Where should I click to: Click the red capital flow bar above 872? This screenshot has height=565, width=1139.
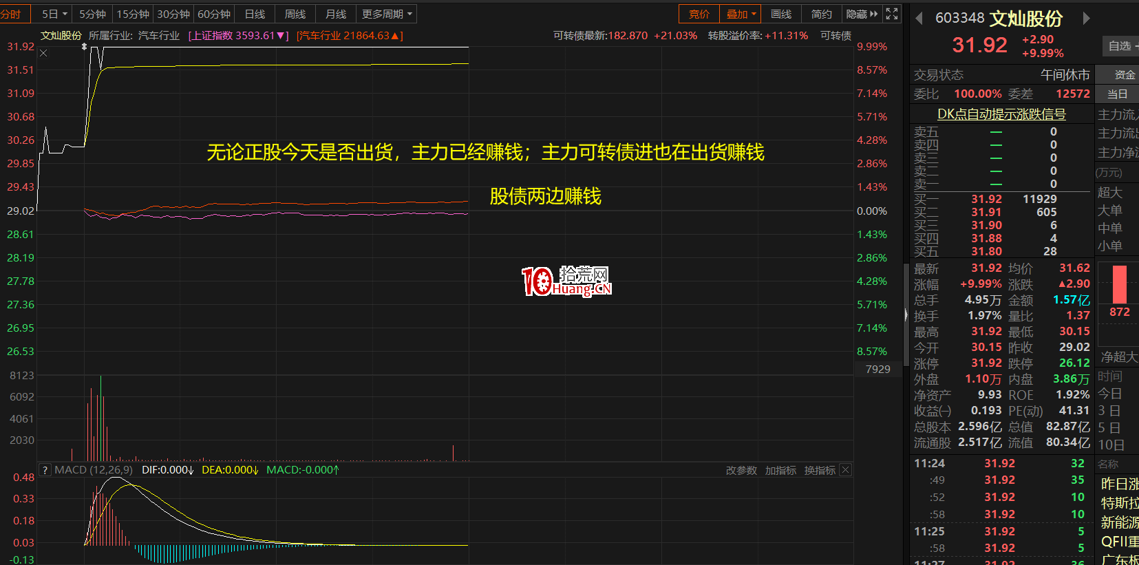[1120, 284]
